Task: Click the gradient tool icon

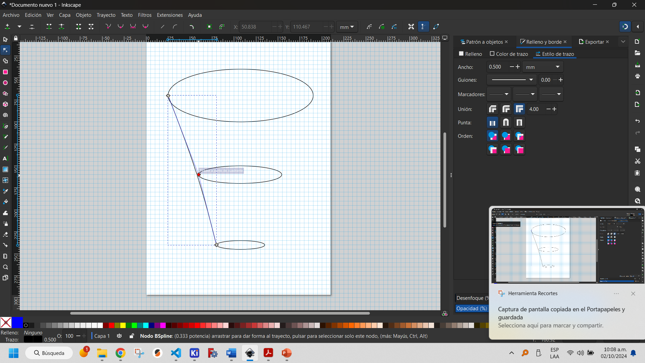Action: 5,169
